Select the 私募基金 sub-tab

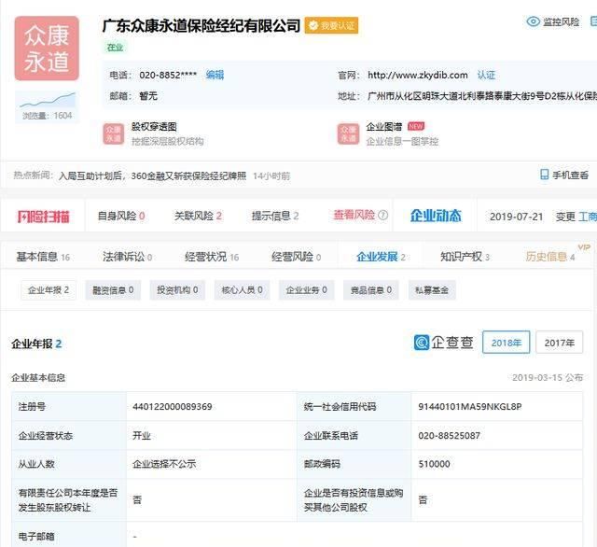coord(432,290)
